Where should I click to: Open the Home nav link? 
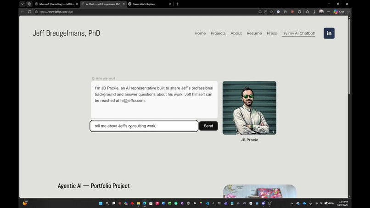200,34
